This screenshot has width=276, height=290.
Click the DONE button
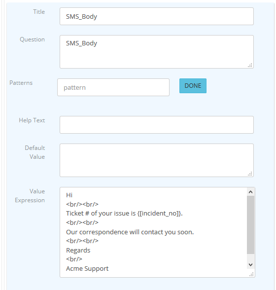[193, 86]
